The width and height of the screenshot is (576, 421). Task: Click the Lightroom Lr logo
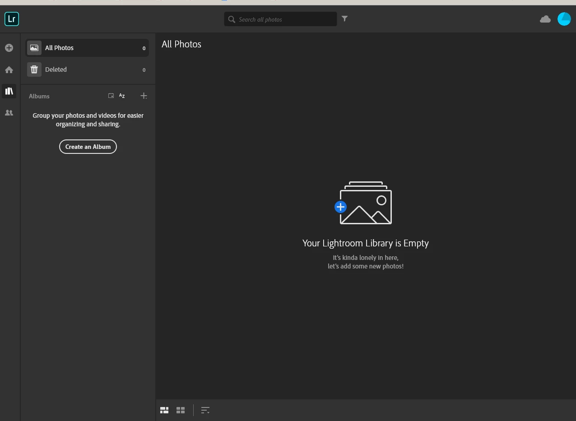coord(12,19)
